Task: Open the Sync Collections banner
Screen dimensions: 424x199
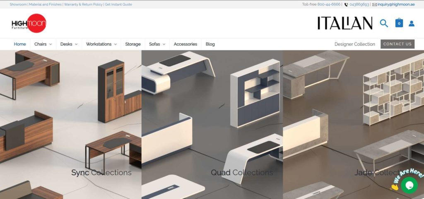Action: click(x=70, y=125)
